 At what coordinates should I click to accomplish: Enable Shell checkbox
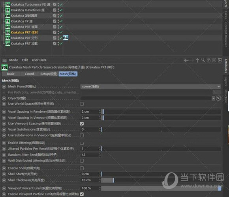tap(82, 168)
